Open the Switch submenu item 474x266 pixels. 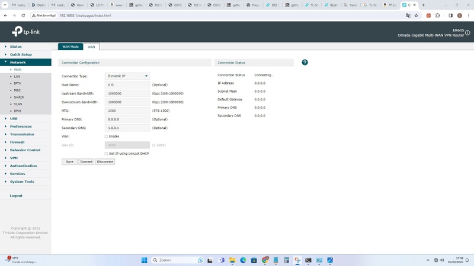[x=19, y=97]
